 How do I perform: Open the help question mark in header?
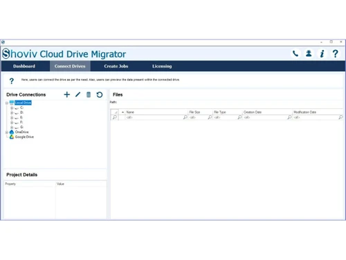[336, 53]
